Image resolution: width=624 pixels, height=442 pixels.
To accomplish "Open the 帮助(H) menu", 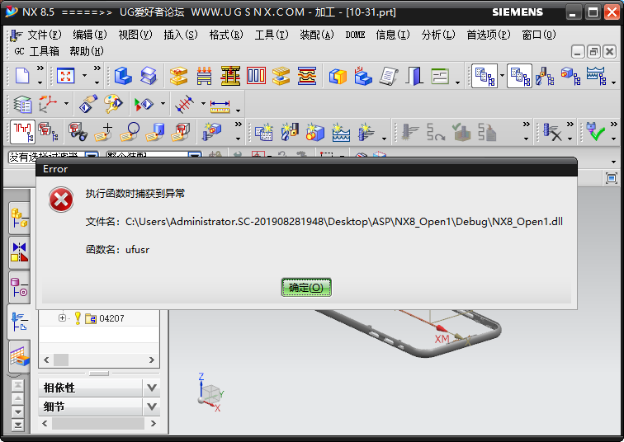I will pyautogui.click(x=87, y=51).
